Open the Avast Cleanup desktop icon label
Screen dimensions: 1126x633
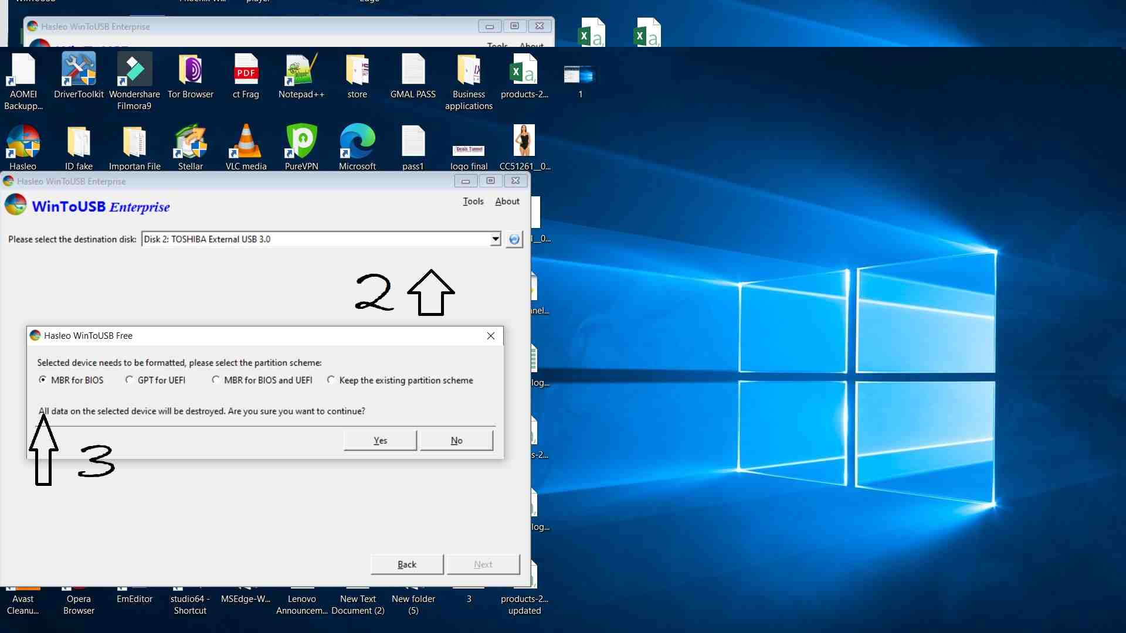tap(23, 604)
